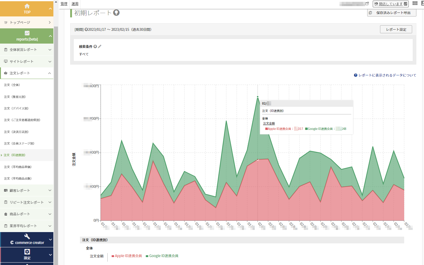The height and width of the screenshot is (265, 424).
Task: Open 注文（ご注文者都道府県別）report
Action: tap(22, 120)
